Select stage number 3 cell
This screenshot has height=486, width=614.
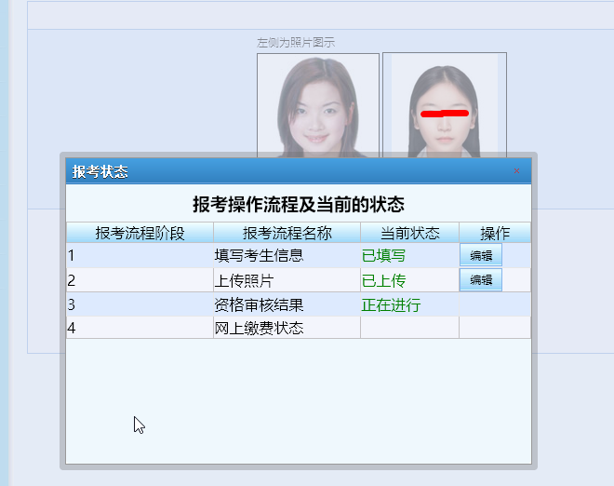coord(140,304)
